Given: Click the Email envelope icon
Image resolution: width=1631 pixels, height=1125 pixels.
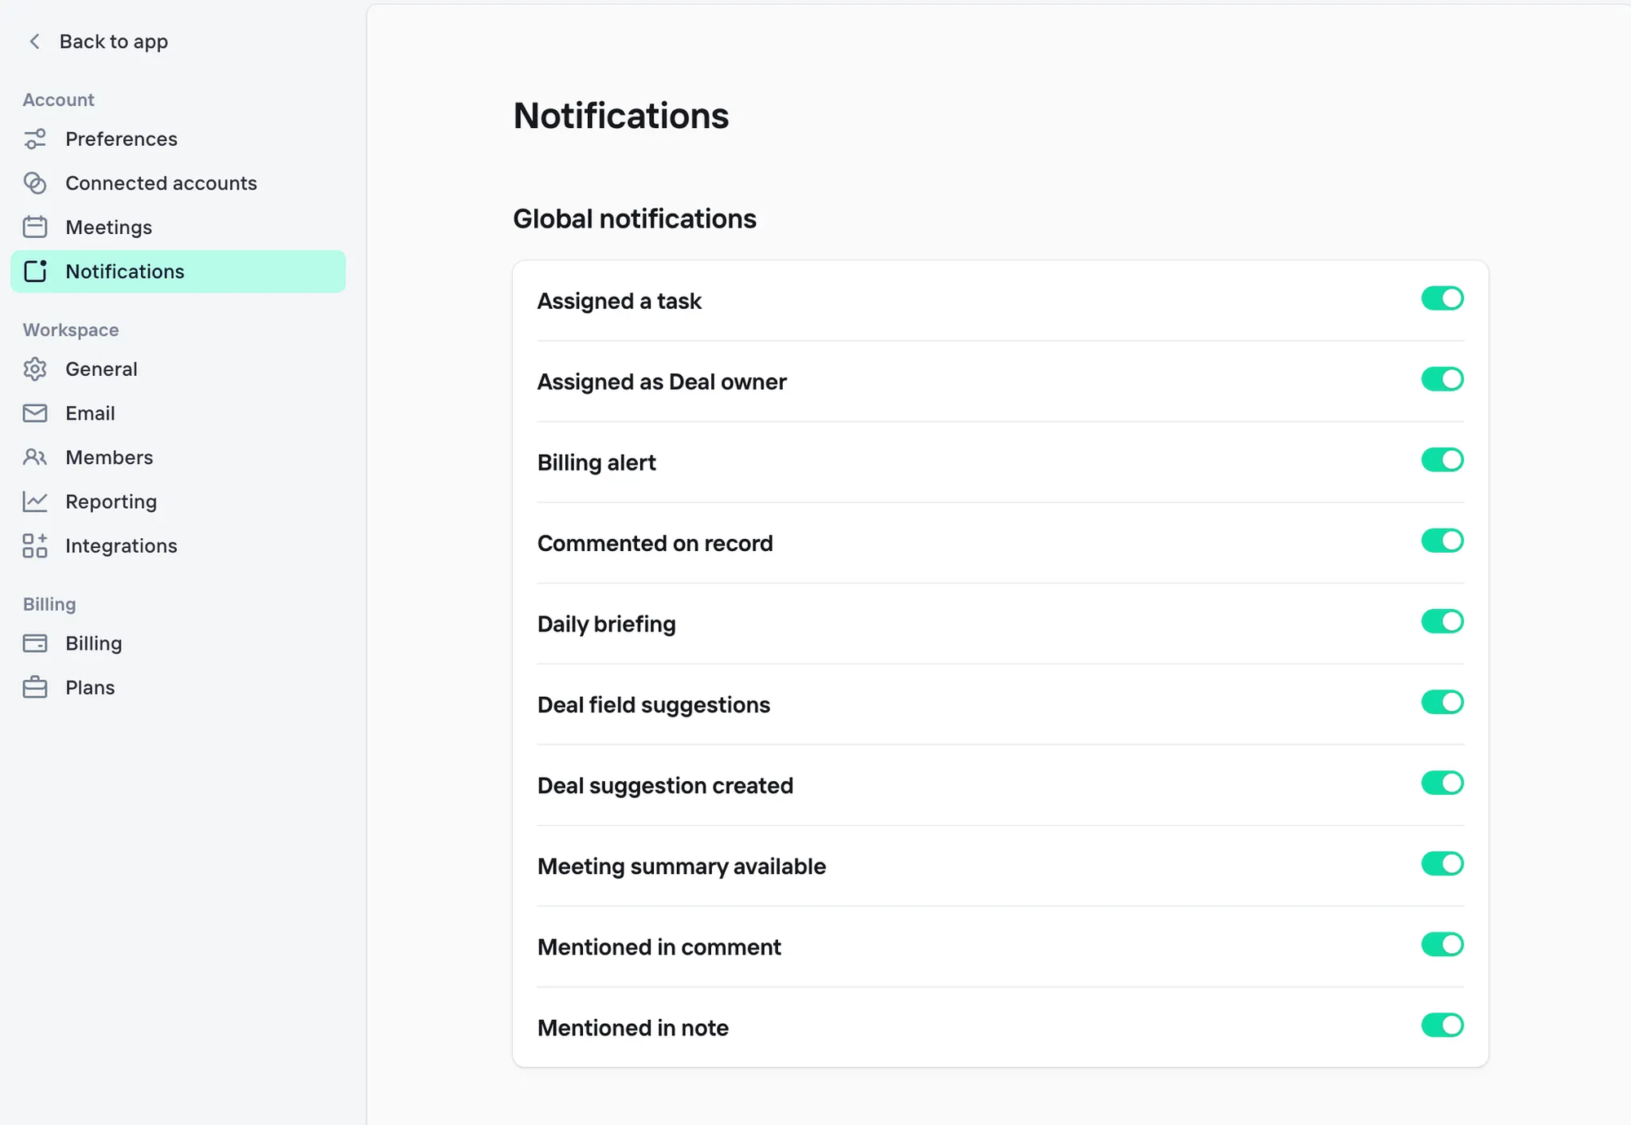Looking at the screenshot, I should 35,413.
